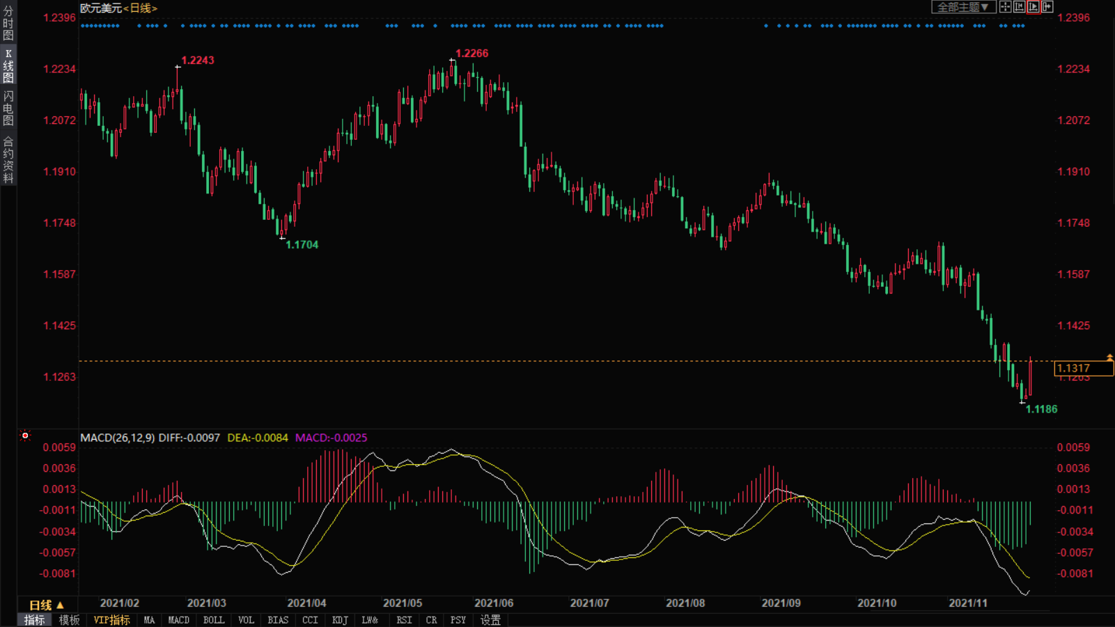
Task: Turn on the RSI indicator
Action: [x=404, y=620]
